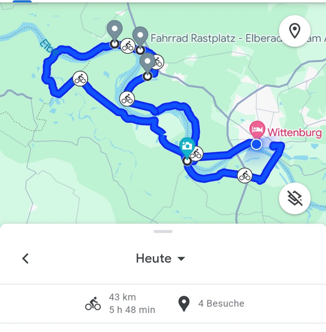Go back with the left chevron
Screen dimensions: 326x332
pyautogui.click(x=25, y=258)
